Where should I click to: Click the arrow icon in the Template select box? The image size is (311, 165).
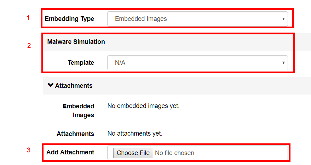(x=283, y=63)
